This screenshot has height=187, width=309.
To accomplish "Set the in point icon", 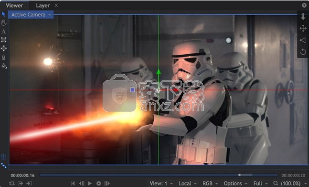I will click(21, 183).
